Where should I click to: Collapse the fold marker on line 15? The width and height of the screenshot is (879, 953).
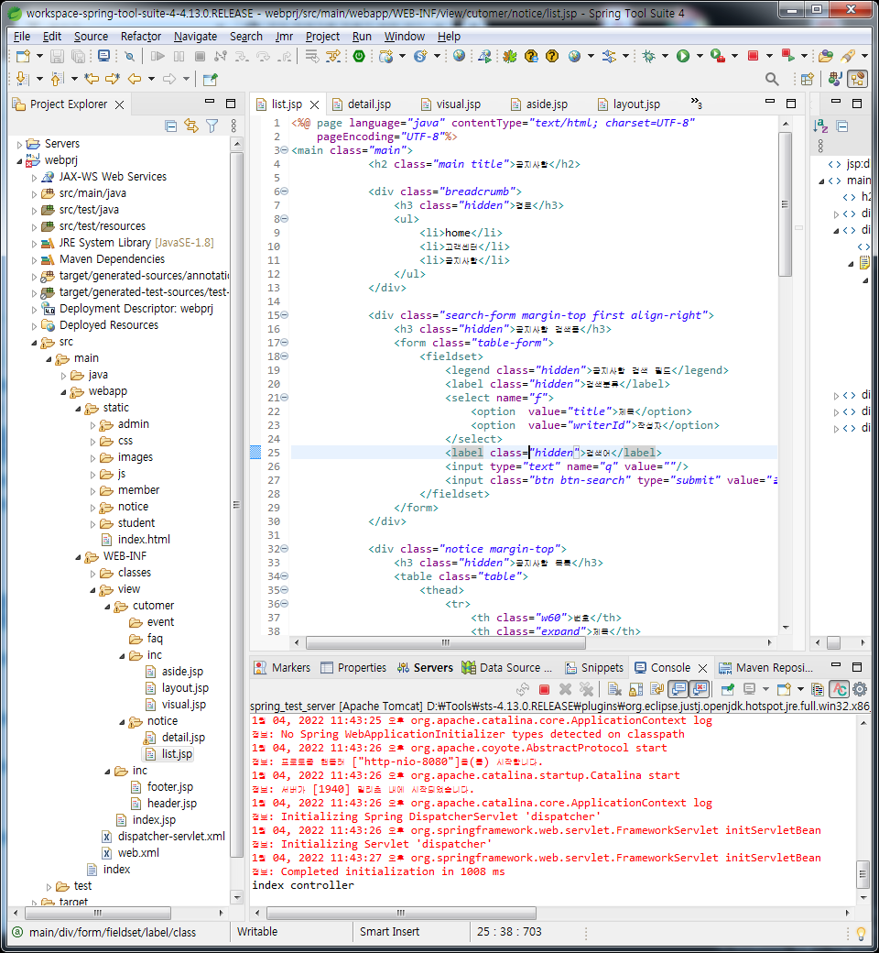(284, 315)
